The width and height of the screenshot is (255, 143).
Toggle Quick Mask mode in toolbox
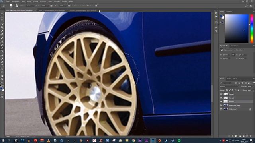2,94
